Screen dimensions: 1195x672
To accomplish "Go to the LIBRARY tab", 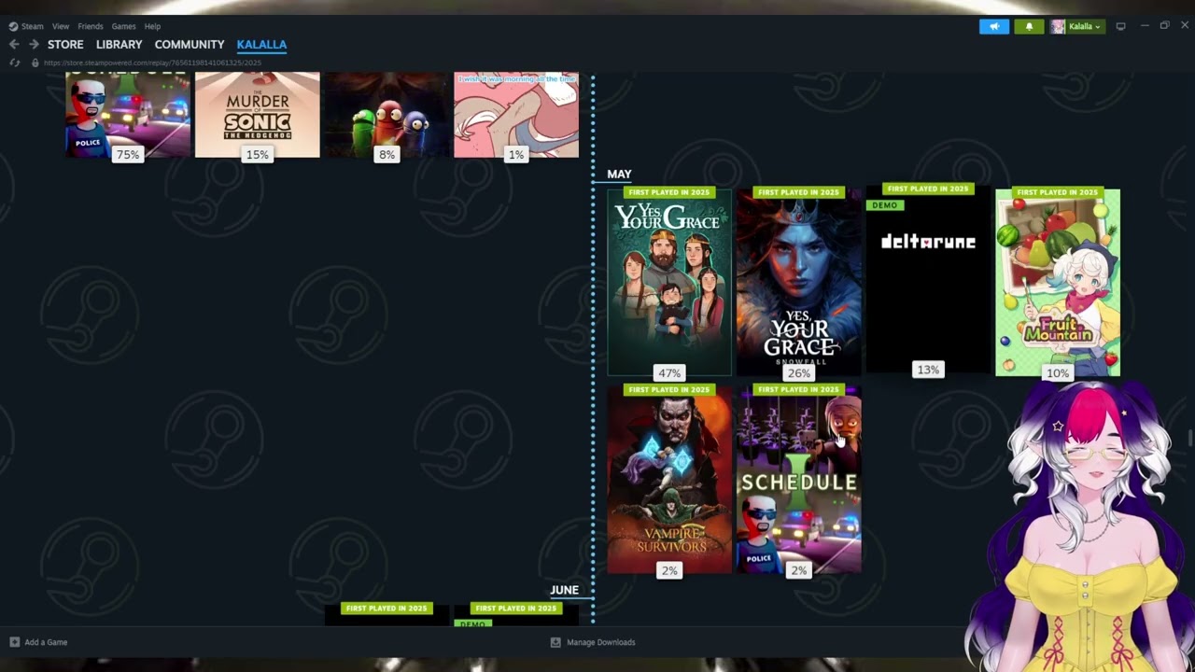I will [x=119, y=44].
